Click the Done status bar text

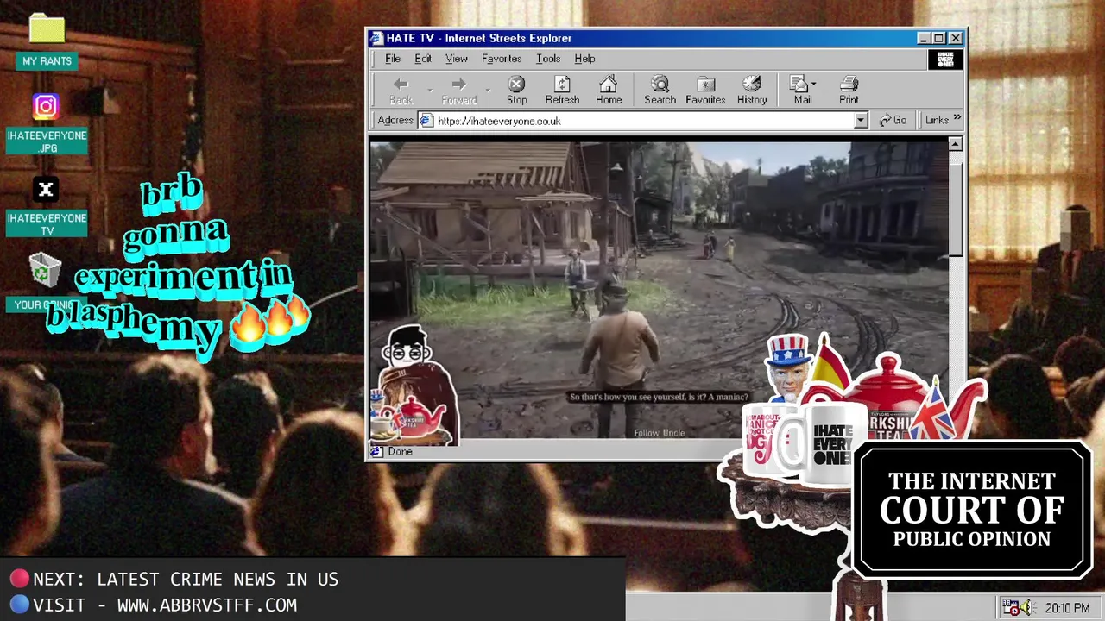pos(400,452)
